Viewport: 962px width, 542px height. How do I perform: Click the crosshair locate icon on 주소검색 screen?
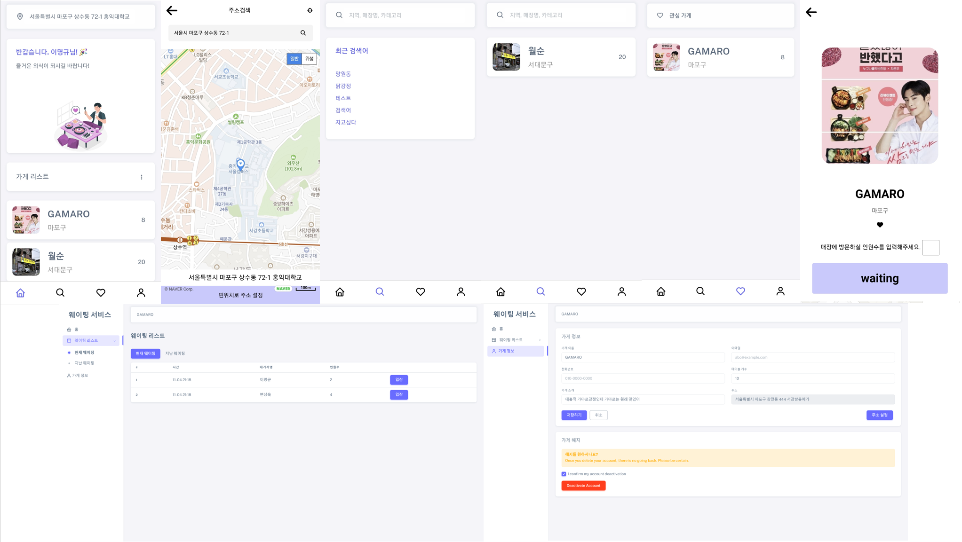(x=310, y=10)
